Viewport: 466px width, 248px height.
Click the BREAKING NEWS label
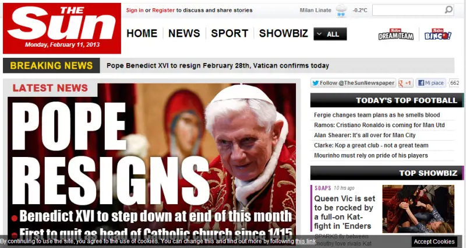point(51,65)
